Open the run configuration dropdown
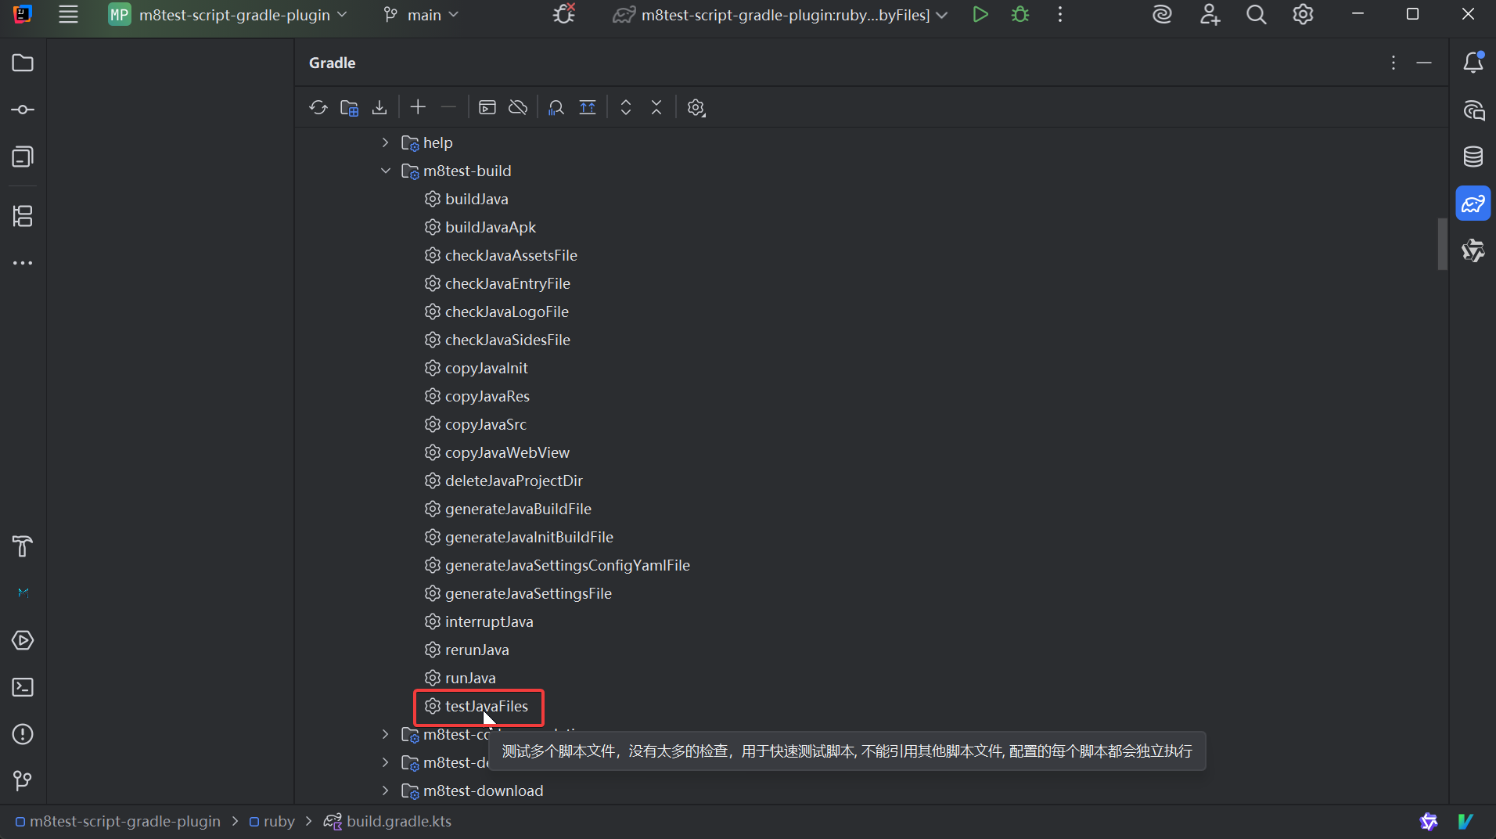Screen dimensions: 1496x839 (x=782, y=15)
